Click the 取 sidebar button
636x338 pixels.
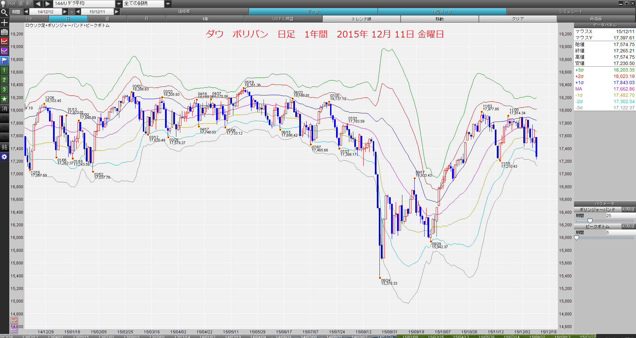(x=4, y=128)
